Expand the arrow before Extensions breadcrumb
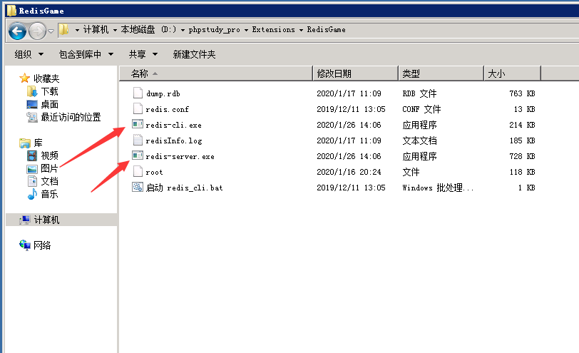Viewport: 579px width, 353px height. pos(246,30)
